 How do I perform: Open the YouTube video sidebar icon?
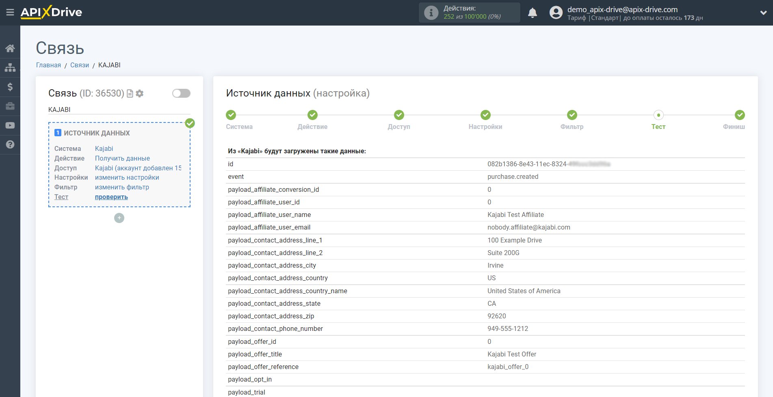(10, 125)
